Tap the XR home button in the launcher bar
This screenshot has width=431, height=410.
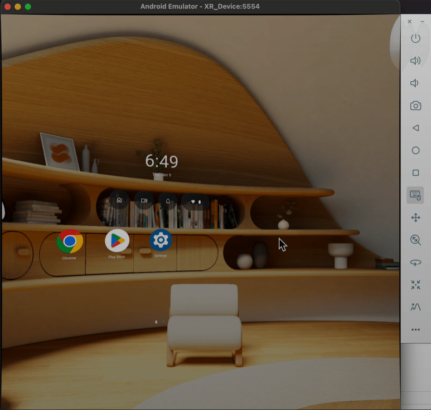point(119,200)
